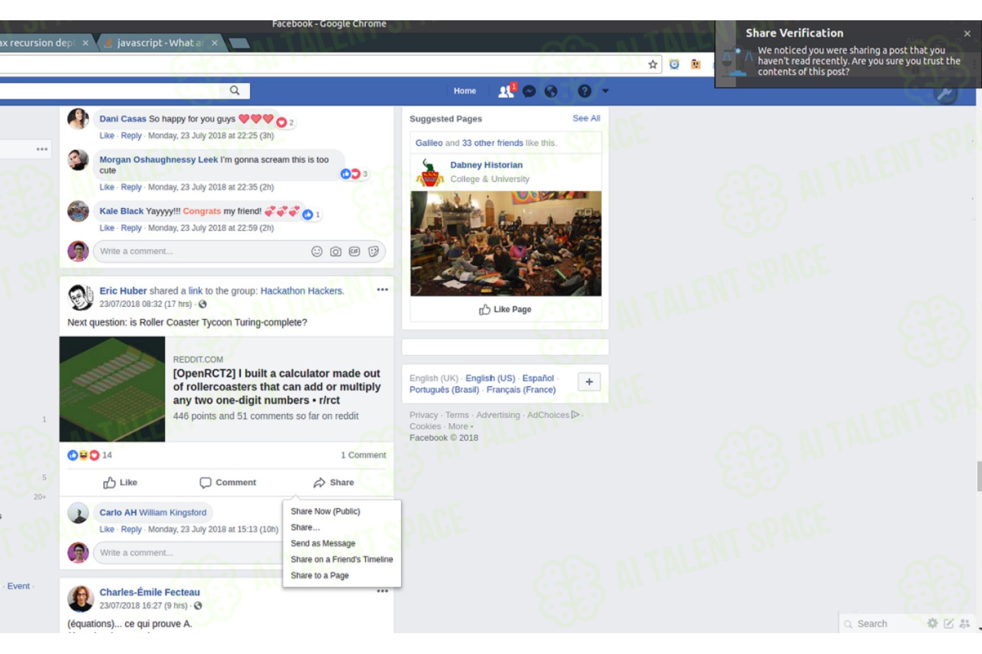Attach a photo with the camera icon
982x654 pixels.
pos(336,251)
